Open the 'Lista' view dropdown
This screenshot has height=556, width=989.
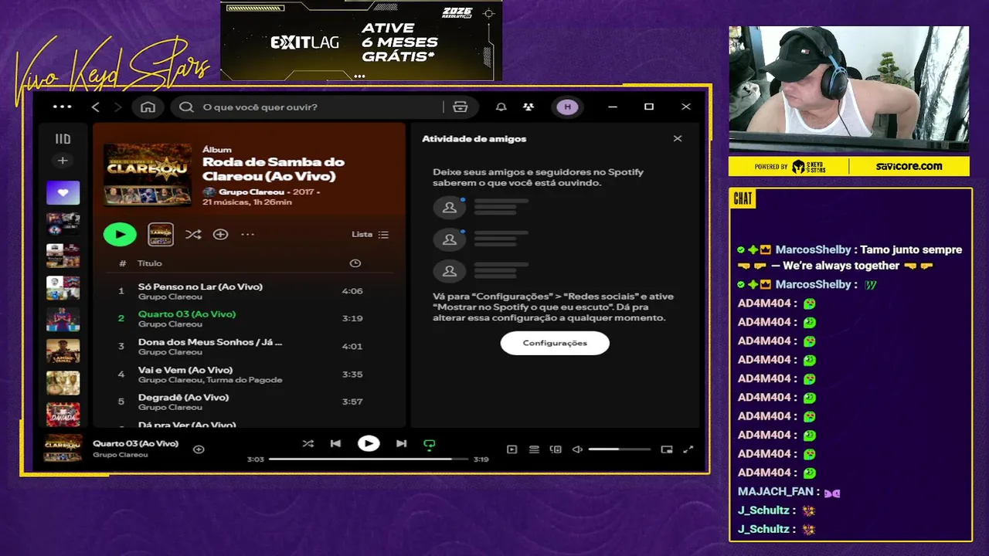coord(370,234)
